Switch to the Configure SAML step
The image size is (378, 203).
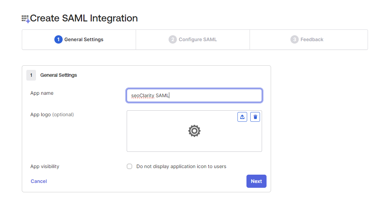click(x=198, y=39)
